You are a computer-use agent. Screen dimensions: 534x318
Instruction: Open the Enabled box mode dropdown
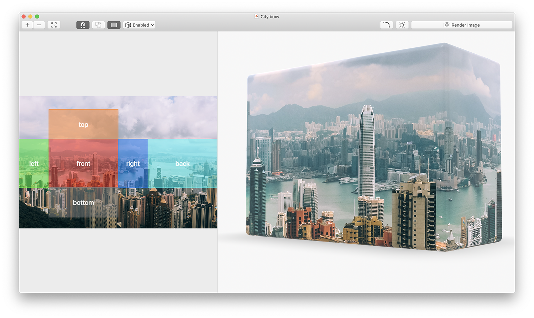coord(139,25)
